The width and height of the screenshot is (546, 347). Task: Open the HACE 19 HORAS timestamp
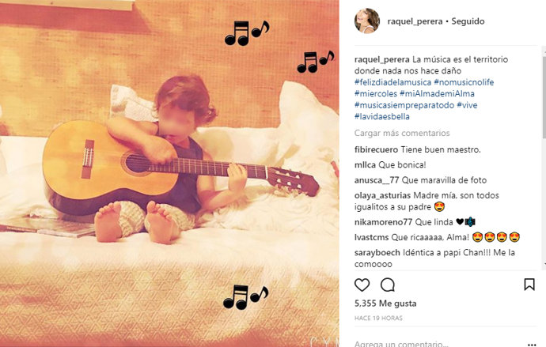pos(378,318)
